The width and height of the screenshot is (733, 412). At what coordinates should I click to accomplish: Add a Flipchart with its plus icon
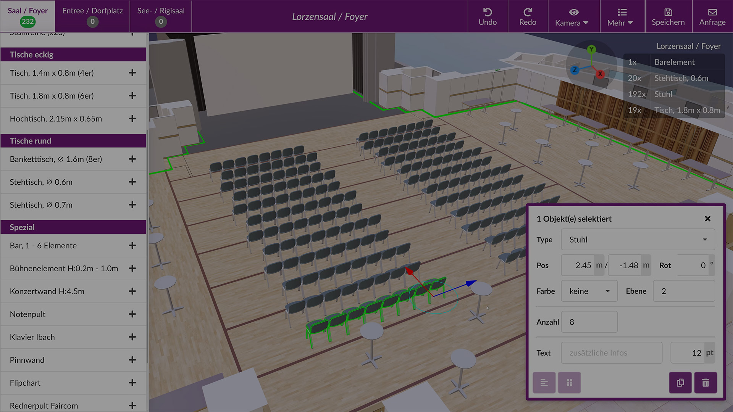132,383
